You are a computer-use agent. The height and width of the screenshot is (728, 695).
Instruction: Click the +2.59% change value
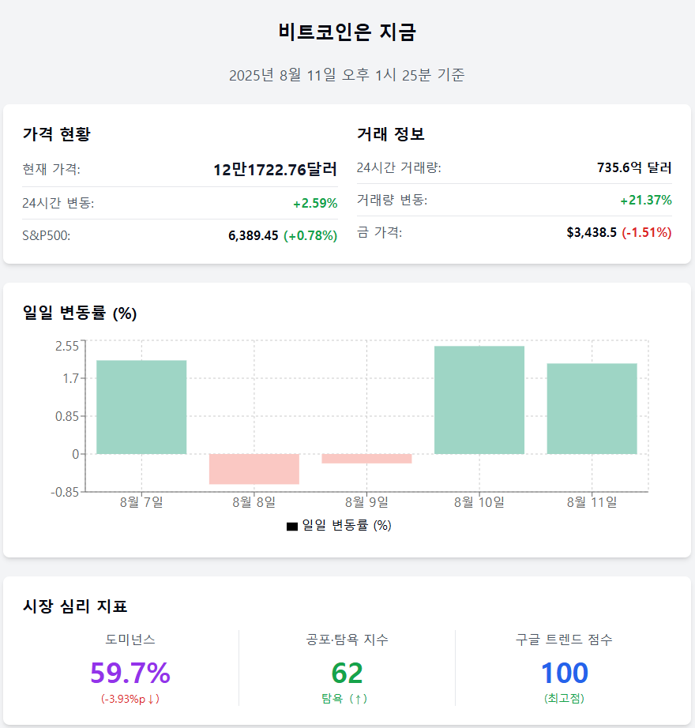(315, 204)
